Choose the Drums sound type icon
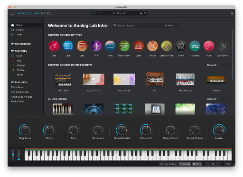The height and width of the screenshot is (177, 243). 180,46
